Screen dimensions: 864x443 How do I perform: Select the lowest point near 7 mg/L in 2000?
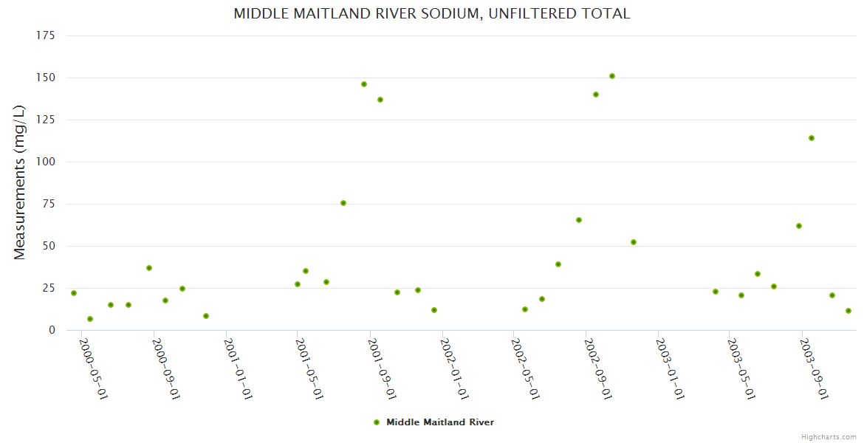90,319
